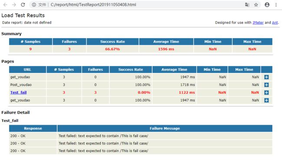Select the first get_youdao URL cell
The width and height of the screenshot is (282, 165).
coord(27,77)
